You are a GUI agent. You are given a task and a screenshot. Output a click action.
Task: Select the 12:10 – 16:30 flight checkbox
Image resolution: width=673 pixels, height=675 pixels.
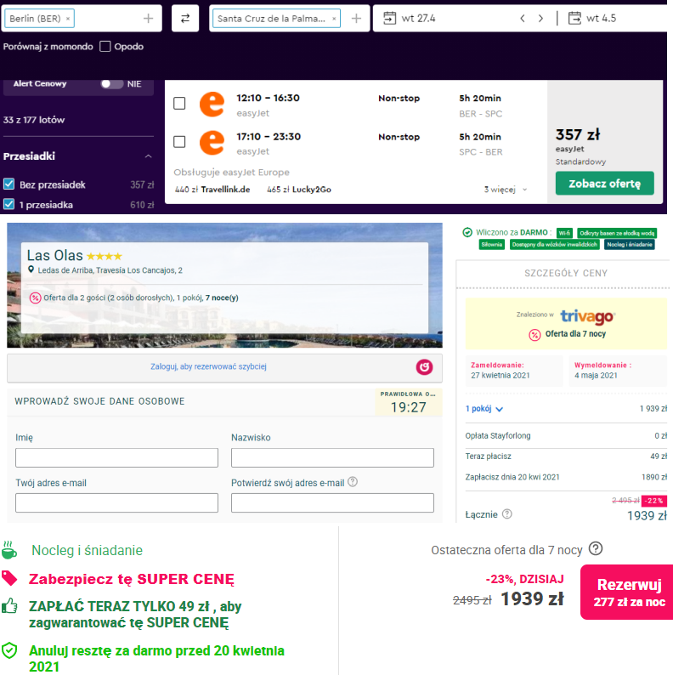point(179,104)
